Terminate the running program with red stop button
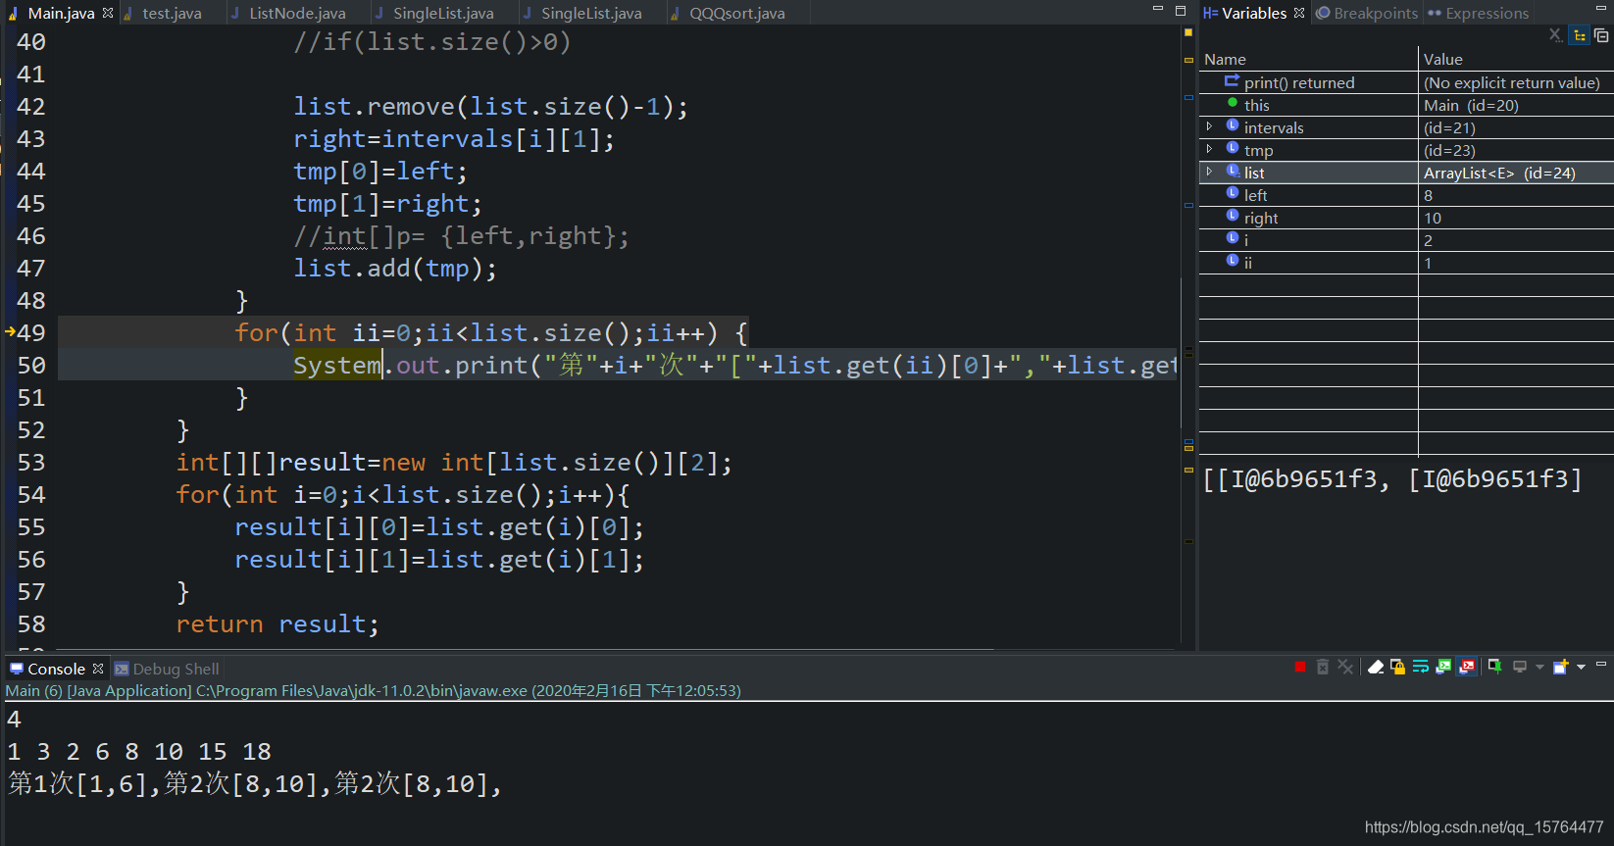 (x=1300, y=668)
